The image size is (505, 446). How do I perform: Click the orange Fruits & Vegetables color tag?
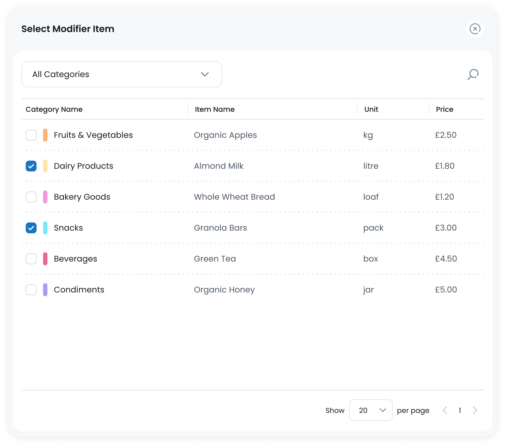coord(45,135)
